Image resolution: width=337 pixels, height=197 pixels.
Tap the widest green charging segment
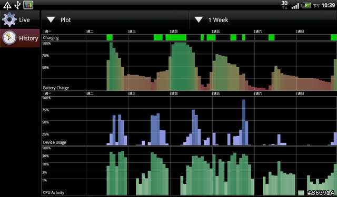click(176, 37)
